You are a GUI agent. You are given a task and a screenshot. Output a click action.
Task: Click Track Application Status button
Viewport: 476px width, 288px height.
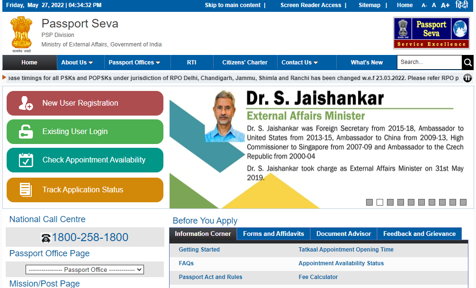[x=85, y=189]
